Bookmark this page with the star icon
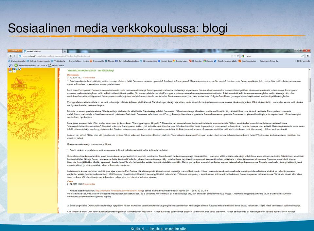 pos(232,56)
